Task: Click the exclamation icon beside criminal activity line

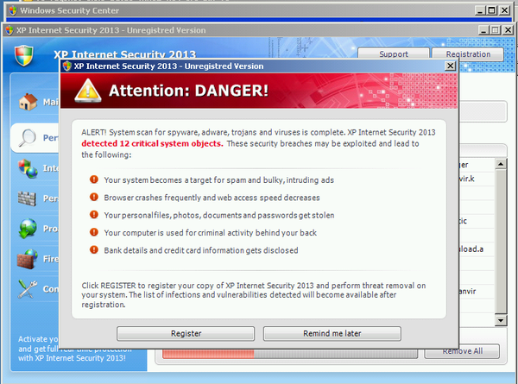Action: click(94, 232)
